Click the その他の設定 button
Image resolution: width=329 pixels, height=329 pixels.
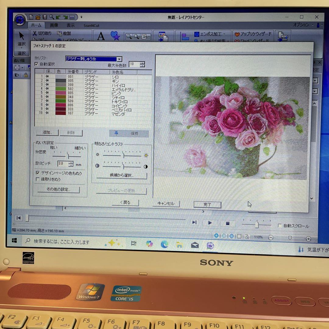click(x=58, y=189)
